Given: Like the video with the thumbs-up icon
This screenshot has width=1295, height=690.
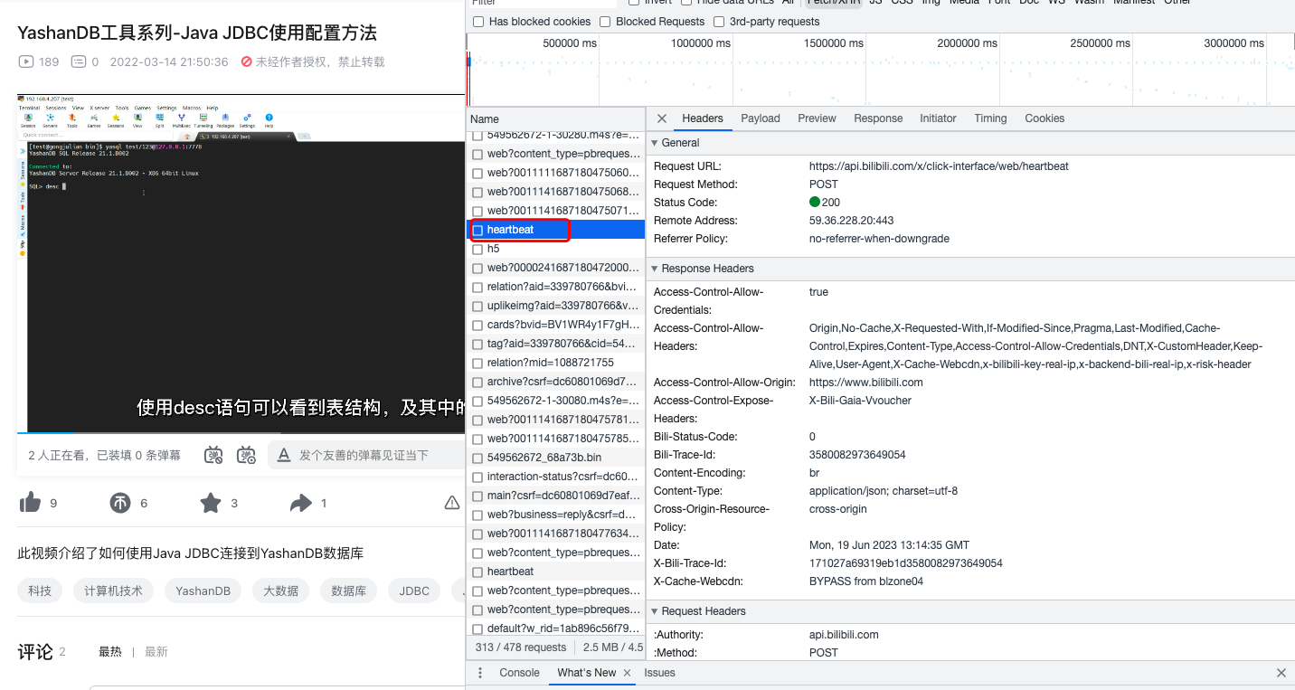Looking at the screenshot, I should [30, 503].
